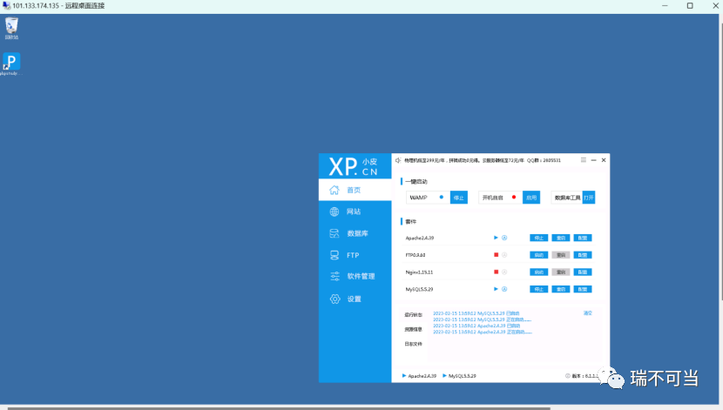The width and height of the screenshot is (723, 410).
Task: Click the remote desktop title bar icon
Action: click(6, 5)
